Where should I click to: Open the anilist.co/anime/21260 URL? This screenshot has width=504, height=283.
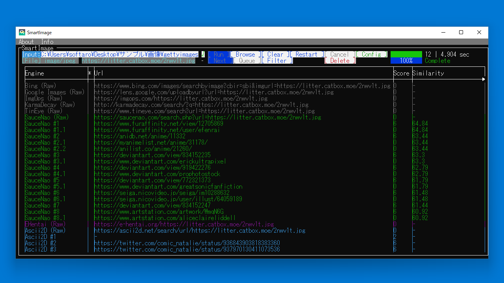pos(143,149)
